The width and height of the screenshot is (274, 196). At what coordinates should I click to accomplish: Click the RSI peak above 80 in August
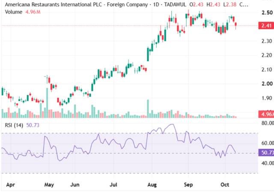pos(172,124)
